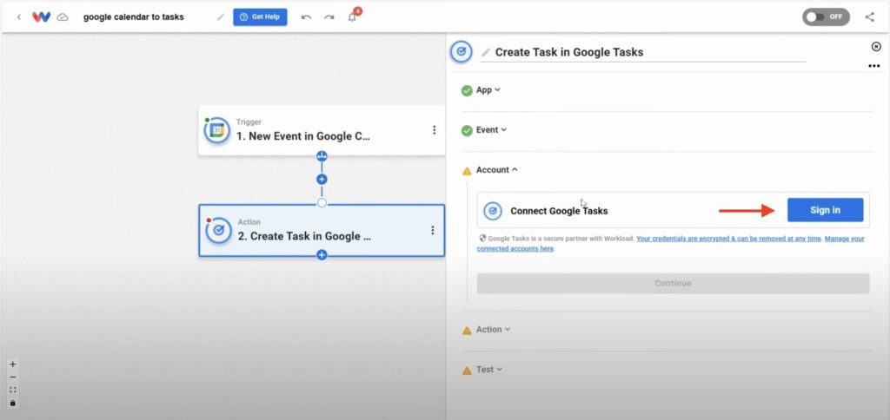
Task: Click the Google Tasks action step icon
Action: (x=218, y=231)
